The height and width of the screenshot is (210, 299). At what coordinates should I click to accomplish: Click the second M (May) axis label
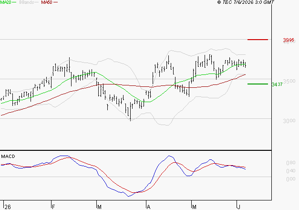[194, 207]
